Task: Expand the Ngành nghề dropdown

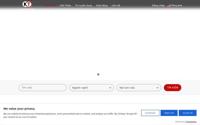Action: coord(92,87)
